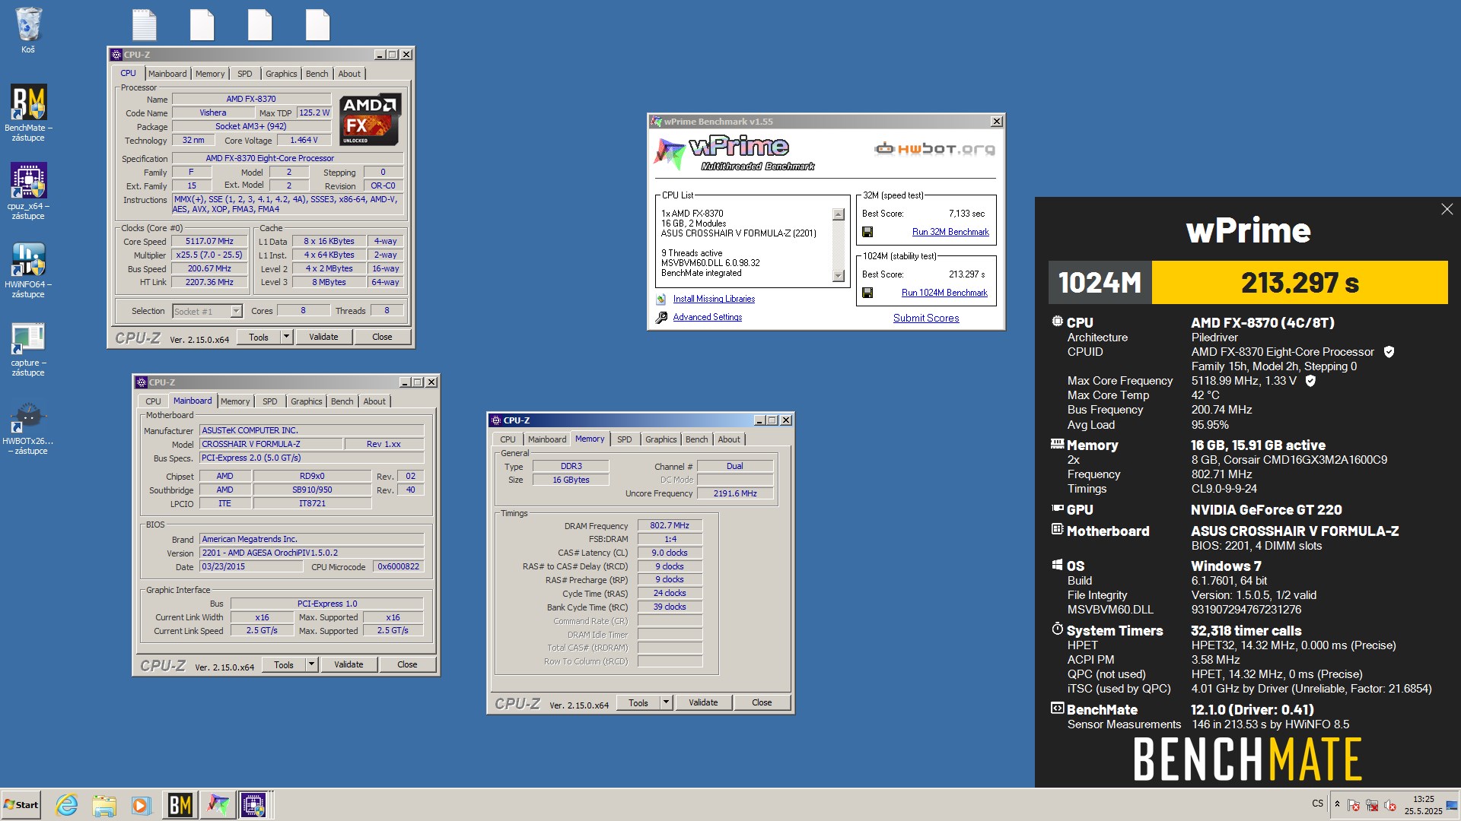1461x821 pixels.
Task: Open the HWiNFO64 desktop shortcut
Action: [x=28, y=269]
